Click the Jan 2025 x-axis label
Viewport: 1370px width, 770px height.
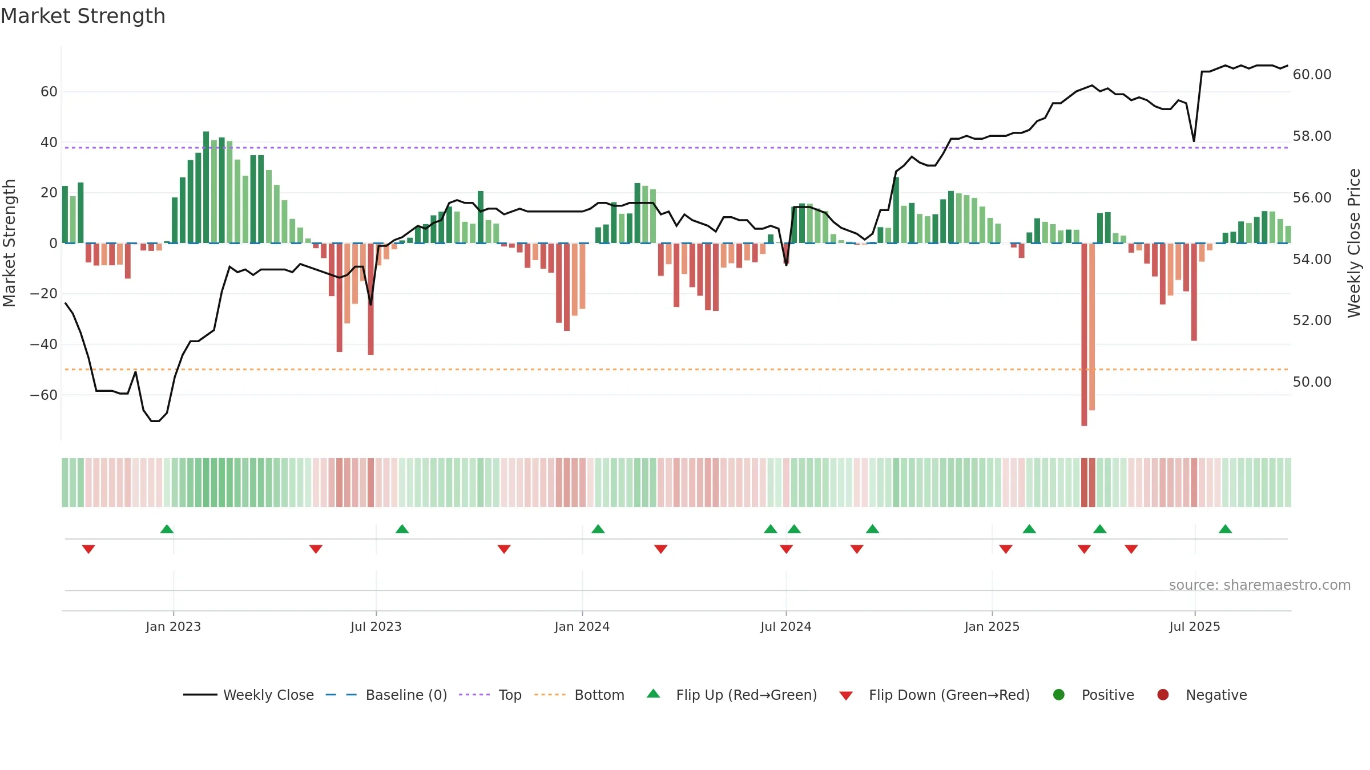[992, 626]
